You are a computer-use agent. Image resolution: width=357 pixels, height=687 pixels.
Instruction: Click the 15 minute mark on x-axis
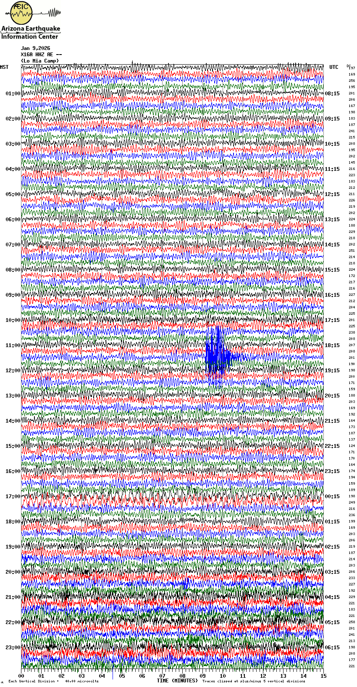[x=323, y=676]
